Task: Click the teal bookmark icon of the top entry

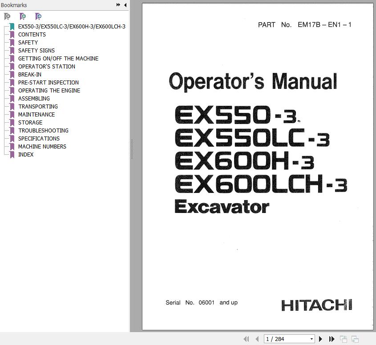Action: pos(12,27)
